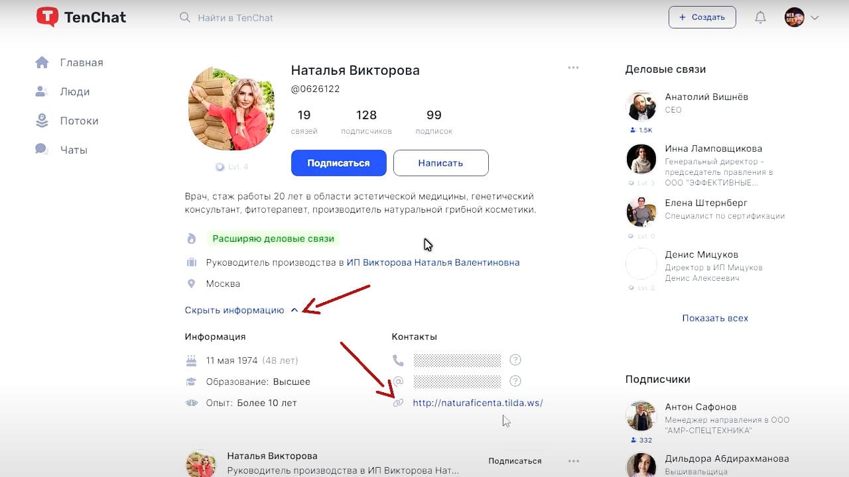This screenshot has width=849, height=477.
Task: Click the email at-sign icon under Контакты
Action: 398,382
